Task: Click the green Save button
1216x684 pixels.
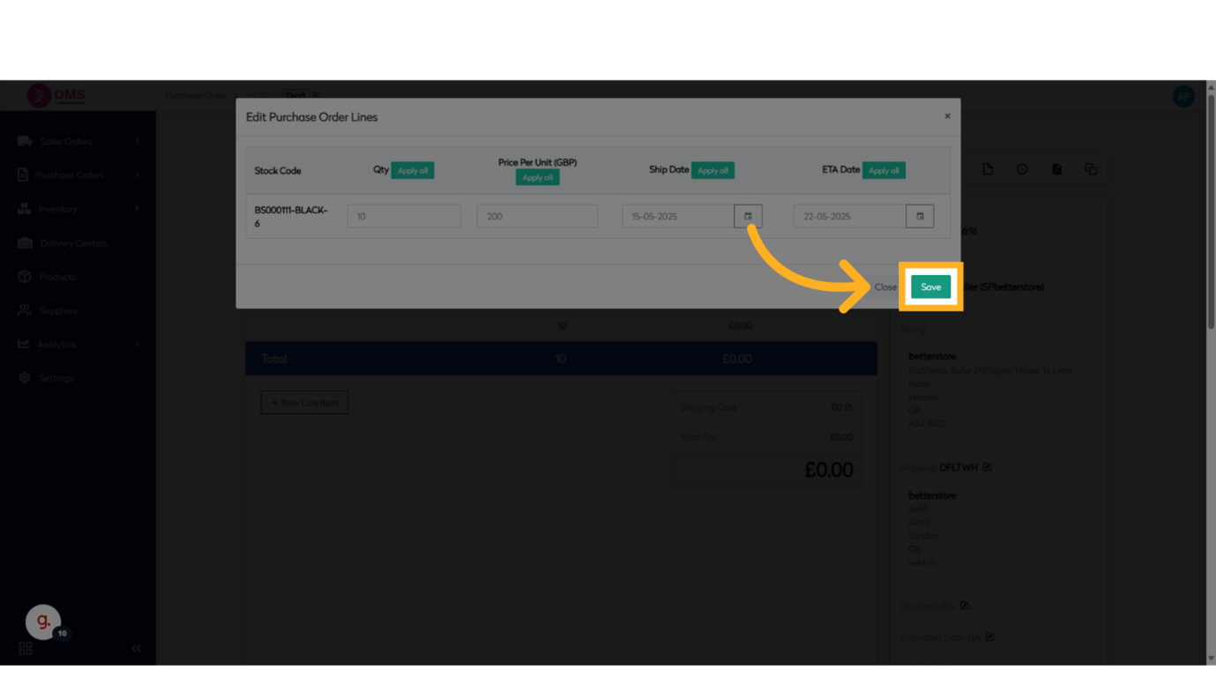Action: pos(930,287)
